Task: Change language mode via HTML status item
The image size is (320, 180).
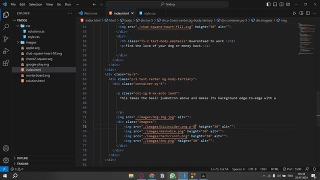Action: 274,169
